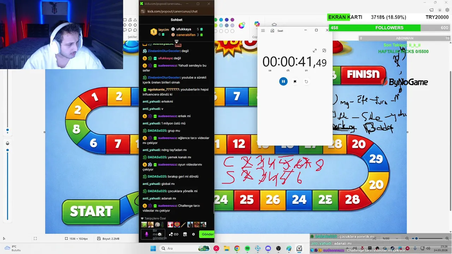The height and width of the screenshot is (254, 452).
Task: Click the lap flag button in Saat
Action: [295, 81]
